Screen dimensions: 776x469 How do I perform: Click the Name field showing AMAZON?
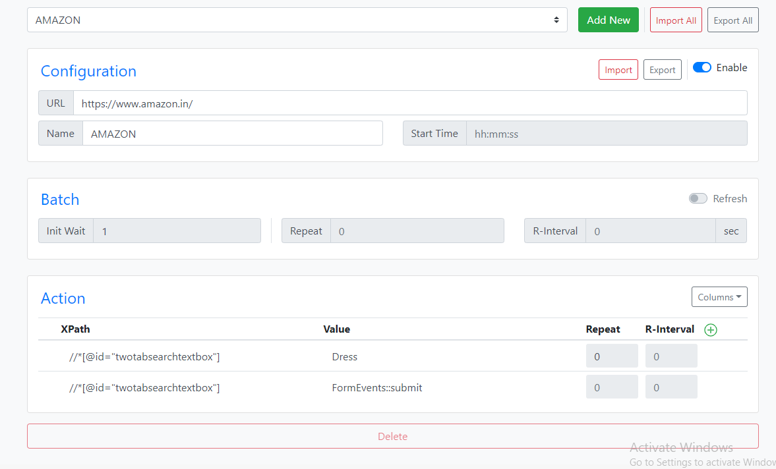[231, 133]
